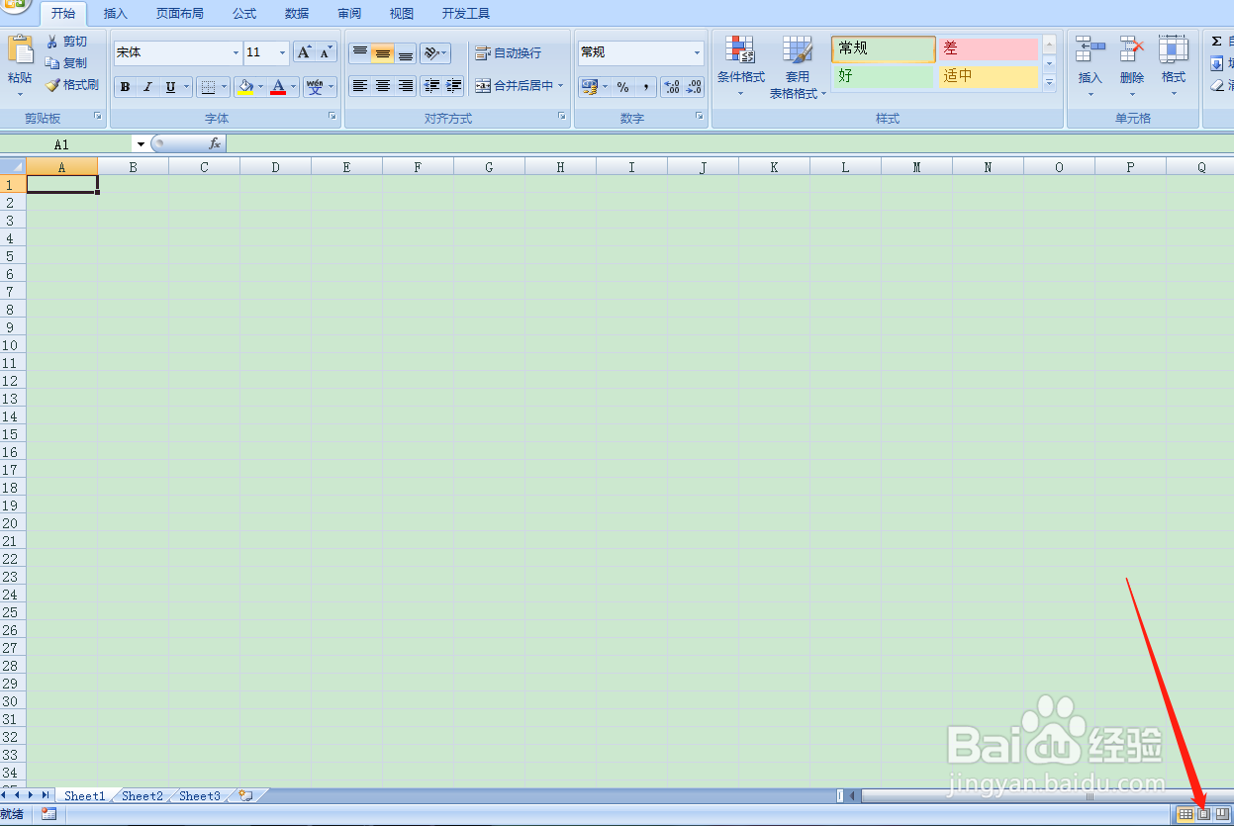The image size is (1234, 826).
Task: Decrease indent icon
Action: pos(431,86)
